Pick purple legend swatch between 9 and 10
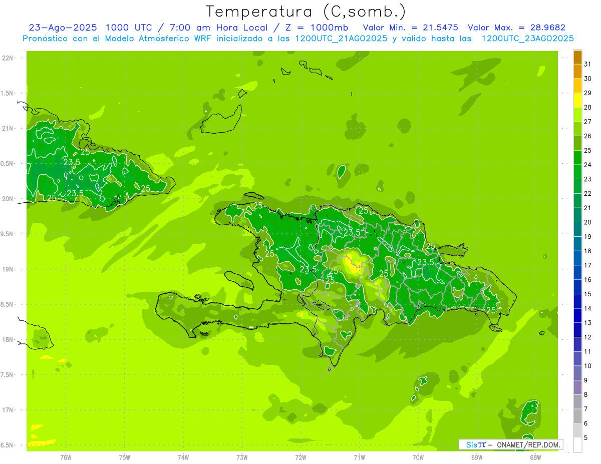 click(577, 373)
